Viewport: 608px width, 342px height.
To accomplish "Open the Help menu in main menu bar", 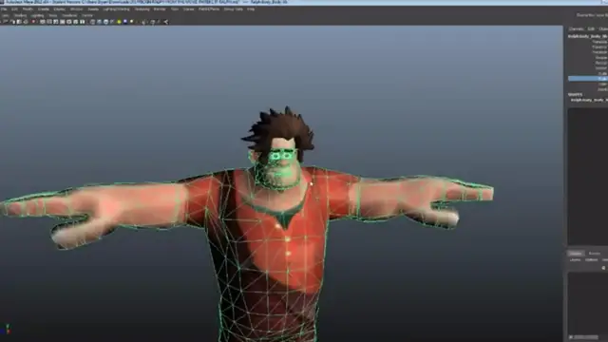I will [x=251, y=9].
